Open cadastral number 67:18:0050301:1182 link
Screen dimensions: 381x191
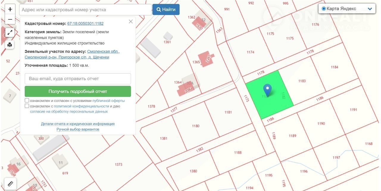click(x=85, y=23)
